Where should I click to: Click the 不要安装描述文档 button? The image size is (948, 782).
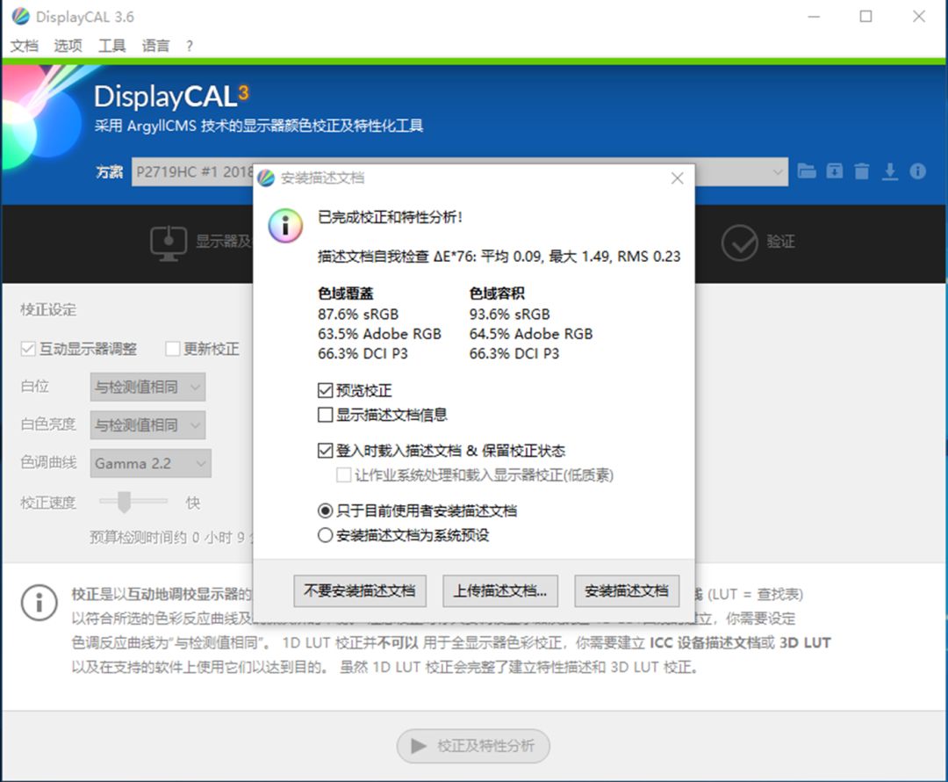[x=360, y=590]
